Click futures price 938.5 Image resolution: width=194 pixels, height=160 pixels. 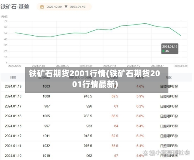point(88,116)
